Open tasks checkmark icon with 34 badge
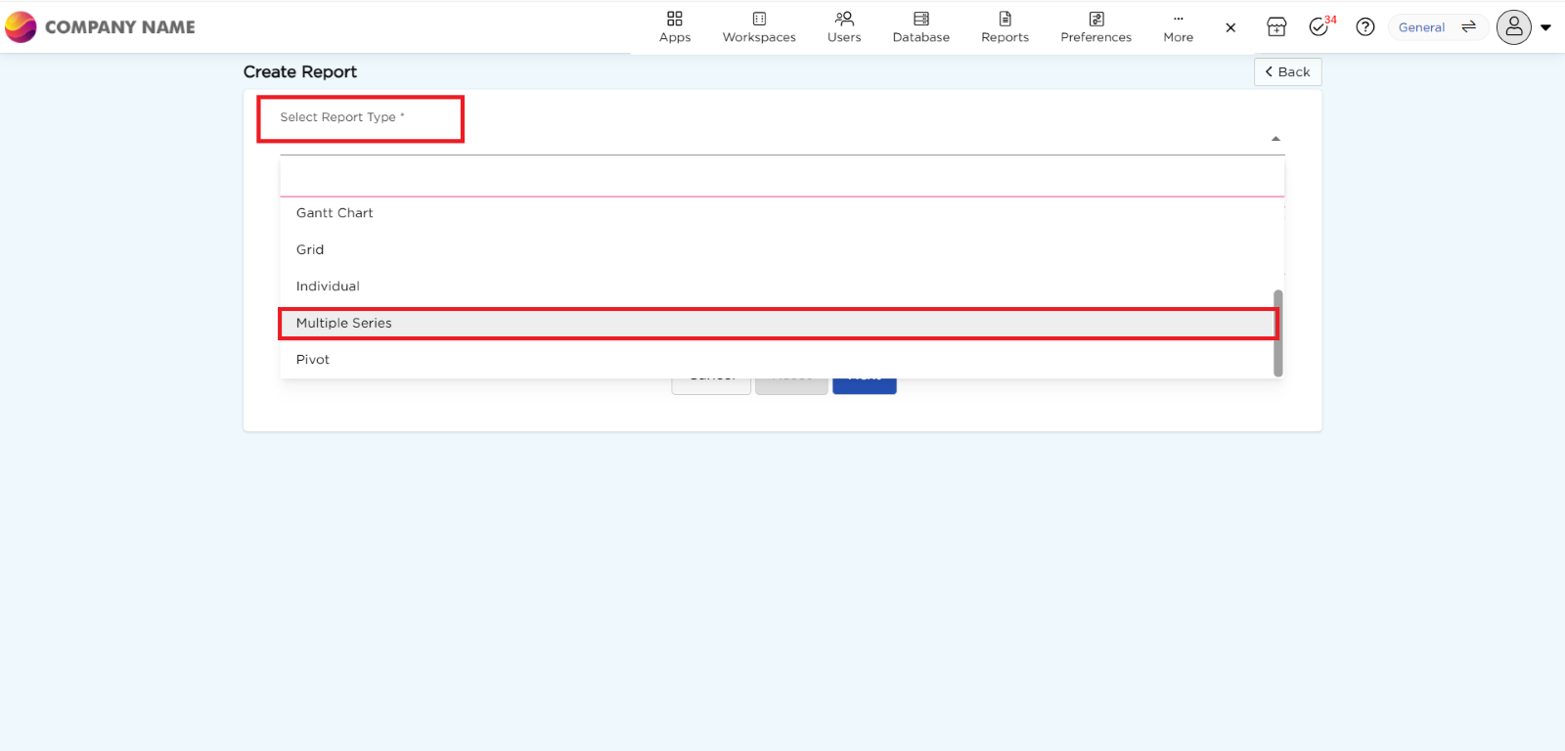 [1319, 27]
